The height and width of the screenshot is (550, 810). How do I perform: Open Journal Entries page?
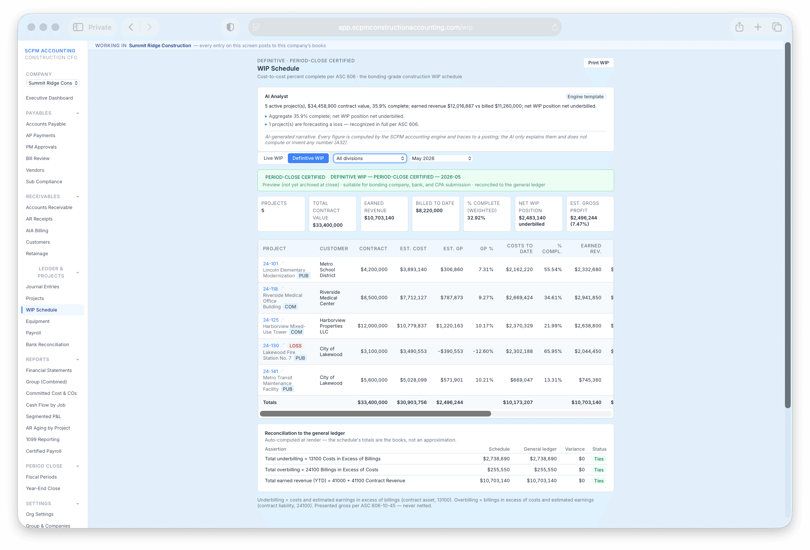43,286
